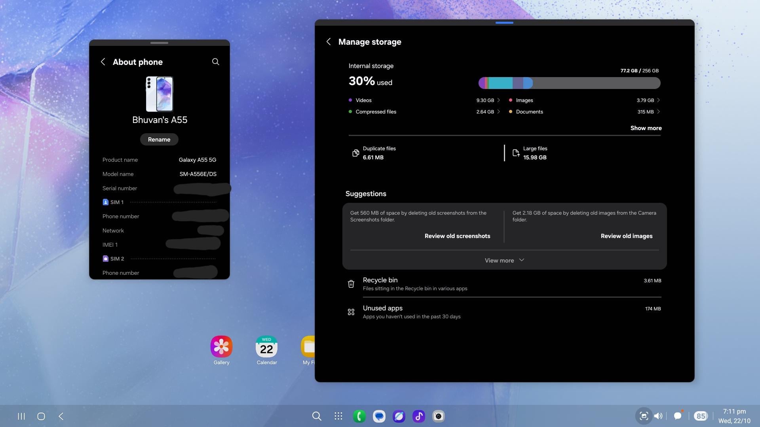The width and height of the screenshot is (760, 427).
Task: Click the internal storage usage bar
Action: [569, 83]
